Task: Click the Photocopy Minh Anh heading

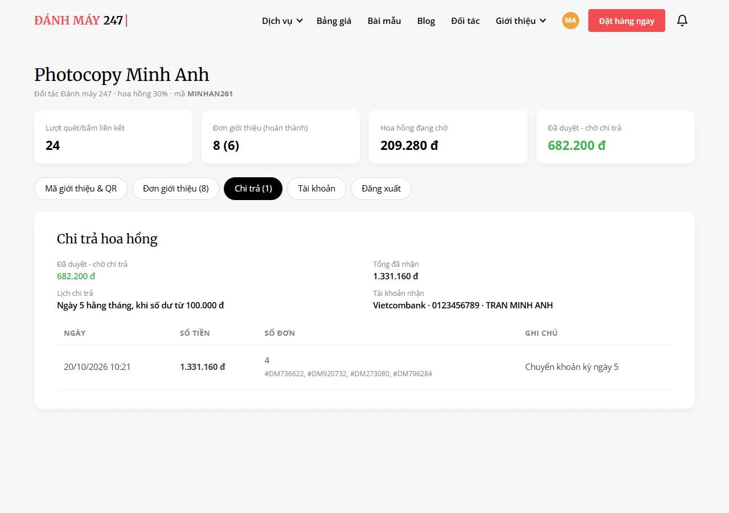Action: [122, 75]
